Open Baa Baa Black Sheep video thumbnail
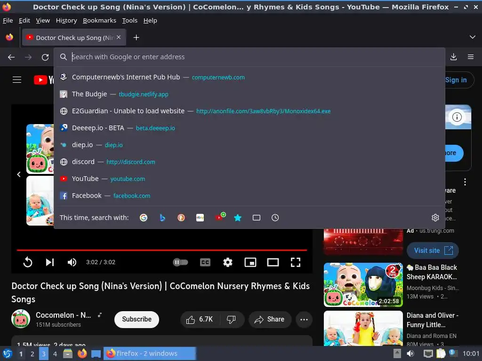 pos(363,284)
